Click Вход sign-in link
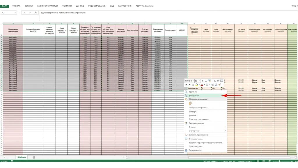This screenshot has height=168, width=298. pyautogui.click(x=294, y=6)
